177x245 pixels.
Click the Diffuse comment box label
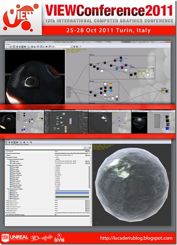[x=92, y=55]
